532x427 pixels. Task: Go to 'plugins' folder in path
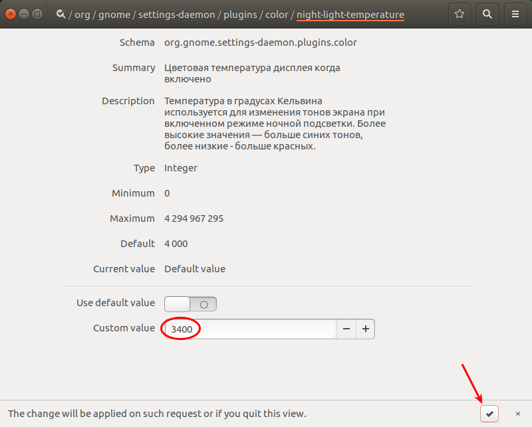(240, 15)
